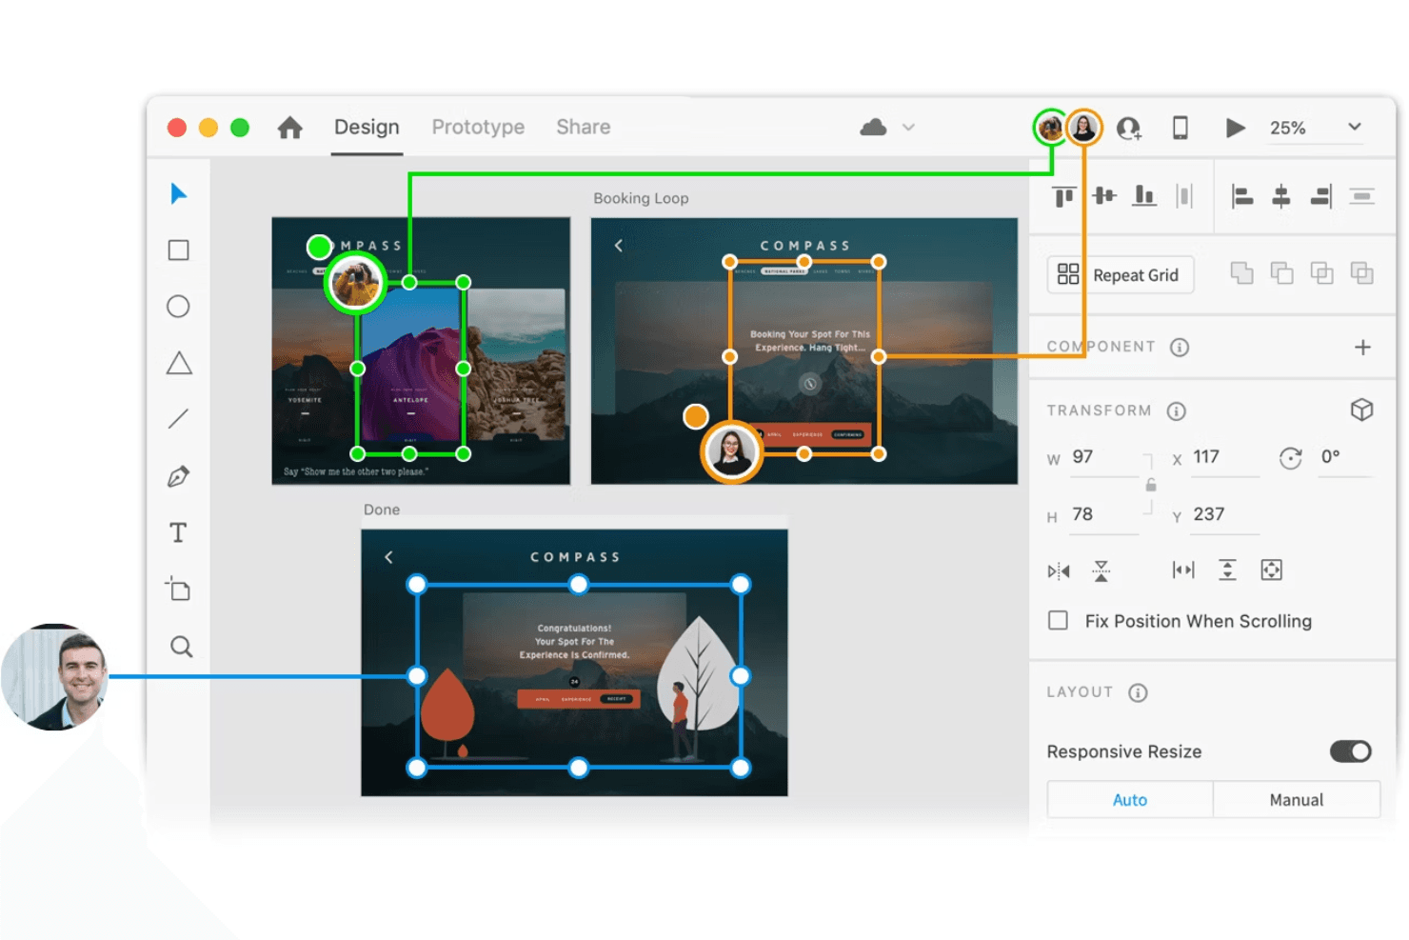
Task: Open Component info icon
Action: [1180, 348]
